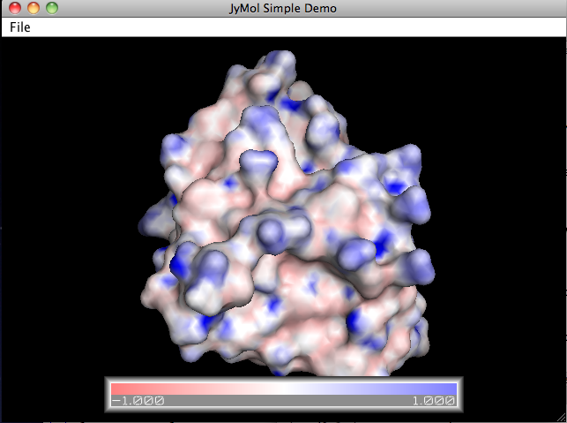This screenshot has height=423, width=567.
Task: Click the 1.000 ramp maximum label
Action: click(432, 401)
